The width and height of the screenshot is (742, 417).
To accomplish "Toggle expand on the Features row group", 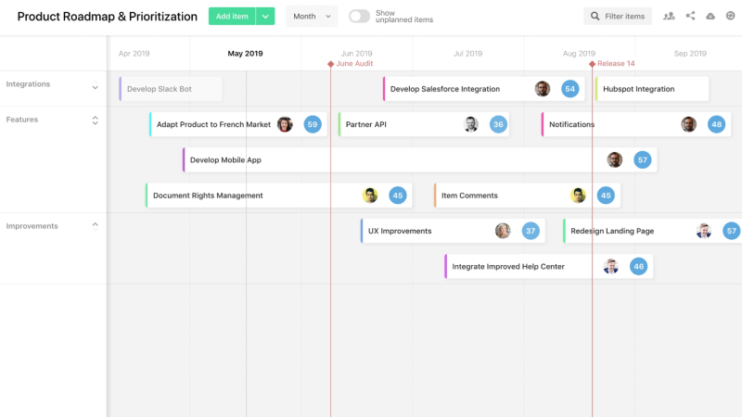I will point(95,120).
